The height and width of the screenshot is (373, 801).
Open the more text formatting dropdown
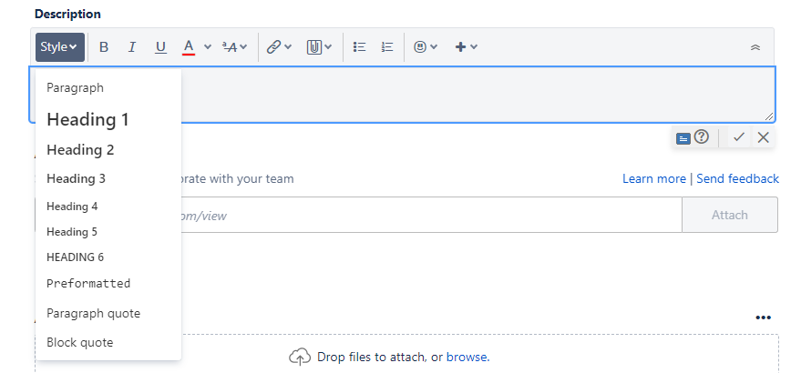[235, 47]
